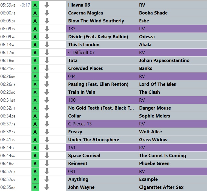Image resolution: width=207 pixels, height=191 pixels.
Task: Click the down arrow icon in Caverna Magica row
Action: click(47, 13)
